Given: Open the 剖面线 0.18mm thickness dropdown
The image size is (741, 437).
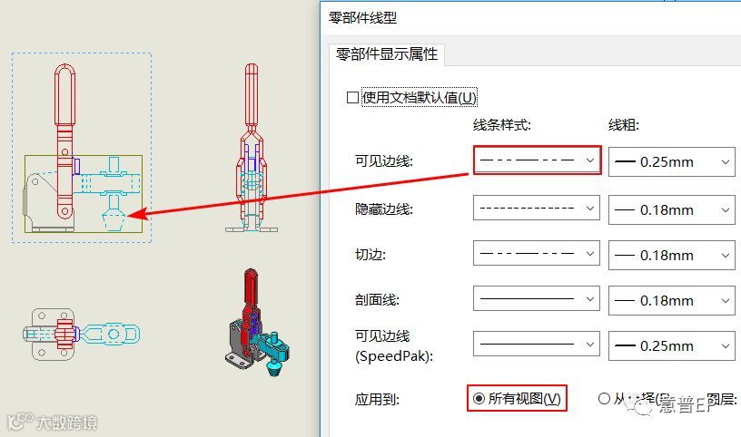Looking at the screenshot, I should [x=672, y=301].
